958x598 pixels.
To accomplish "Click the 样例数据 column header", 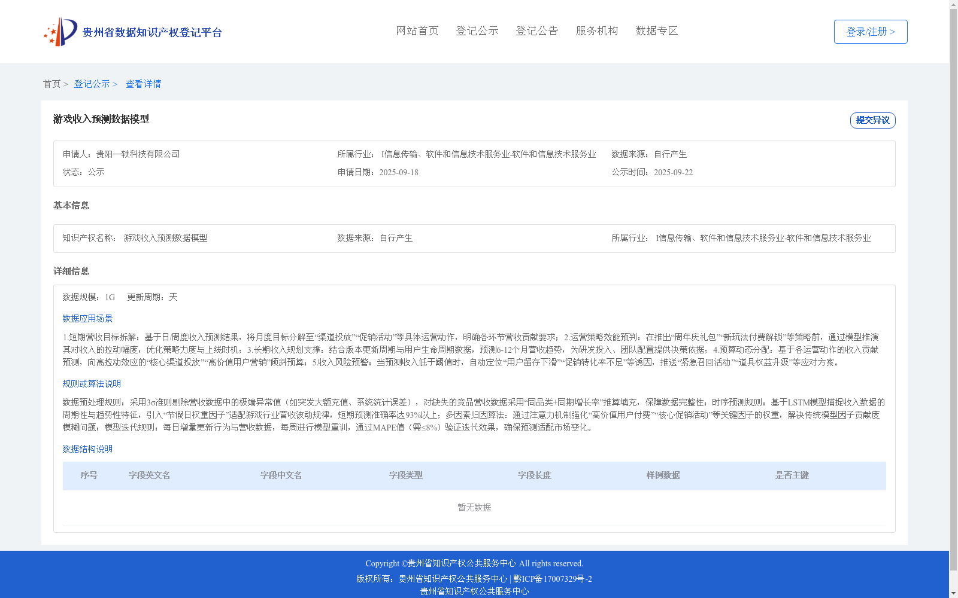I will 663,475.
